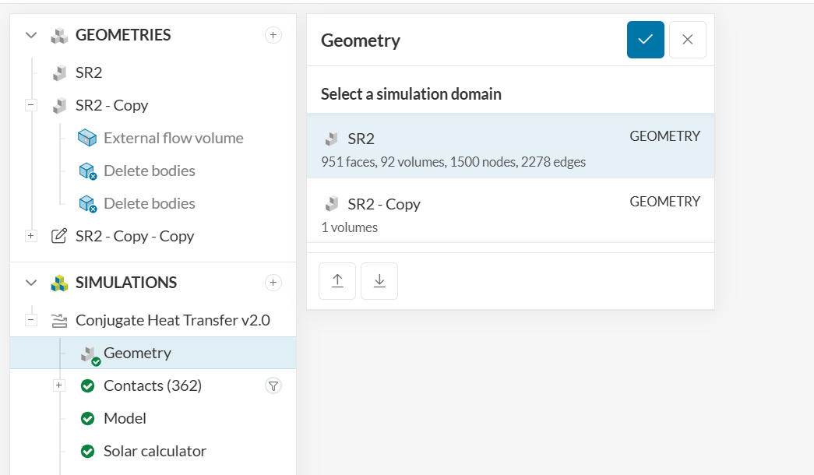This screenshot has width=814, height=475.
Task: Click the plus icon next to GEOMETRIES
Action: coord(273,35)
